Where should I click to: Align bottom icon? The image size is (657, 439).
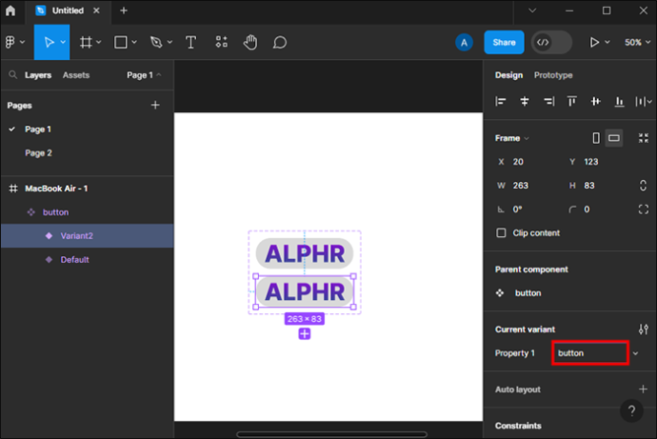[619, 101]
